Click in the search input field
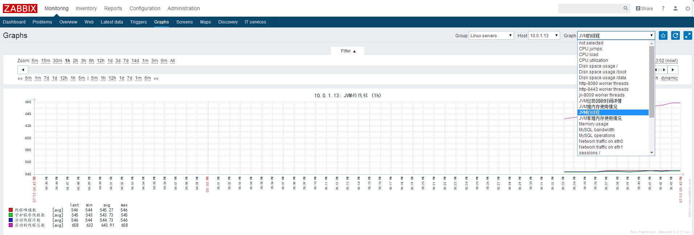 tap(591, 8)
